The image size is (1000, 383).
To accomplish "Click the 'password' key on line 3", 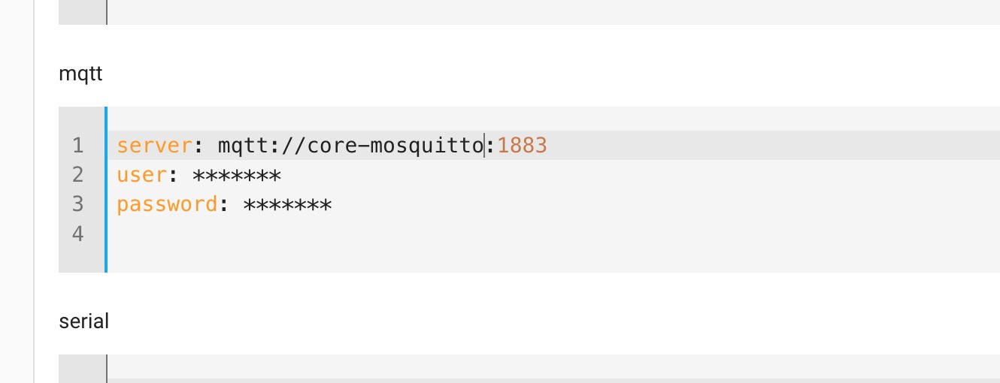I will click(x=167, y=204).
